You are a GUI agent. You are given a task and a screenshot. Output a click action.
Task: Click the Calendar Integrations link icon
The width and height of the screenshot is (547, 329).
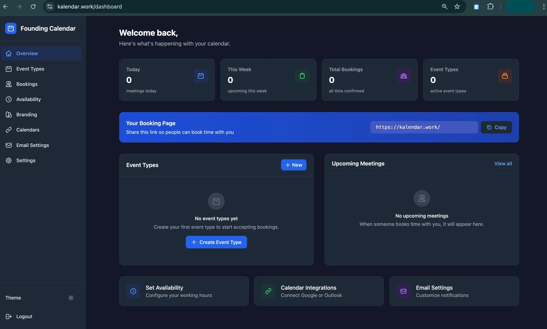(268, 291)
